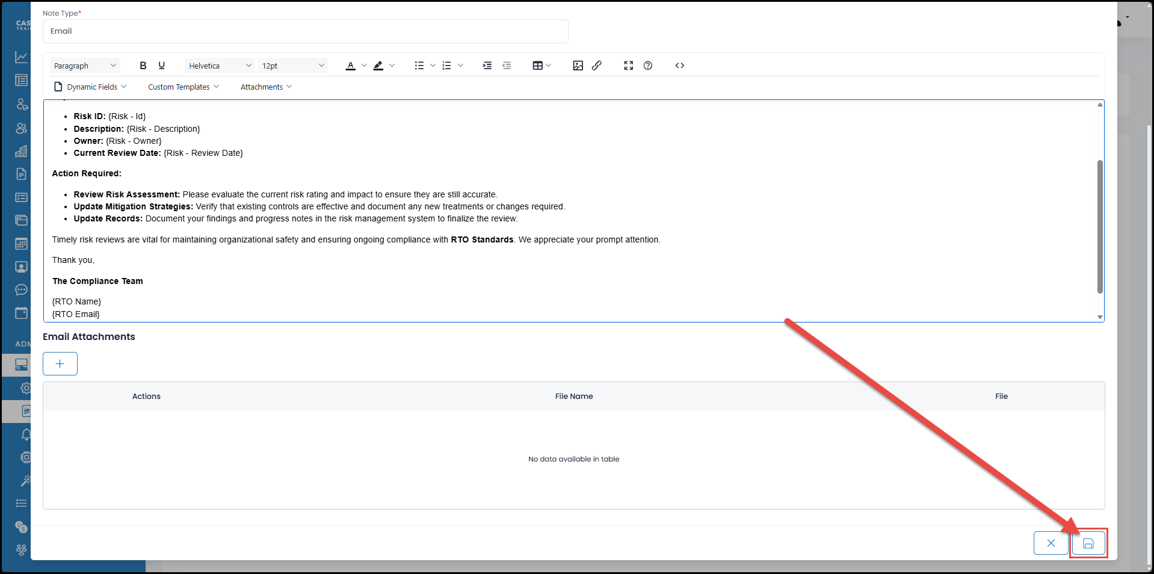Toggle bold formatting in the editor
This screenshot has width=1154, height=574.
143,66
